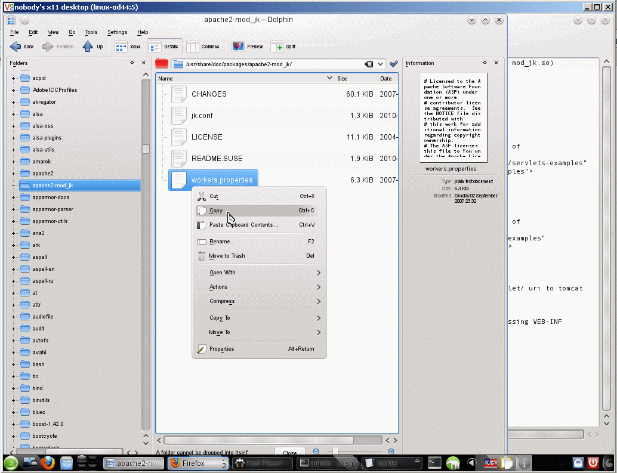Select the binutils folder in tree
Viewport: 617px width, 473px height.
(x=41, y=400)
